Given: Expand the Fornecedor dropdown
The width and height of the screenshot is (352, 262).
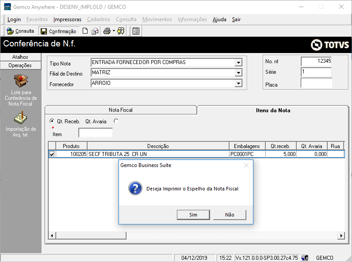Looking at the screenshot, I should click(238, 84).
